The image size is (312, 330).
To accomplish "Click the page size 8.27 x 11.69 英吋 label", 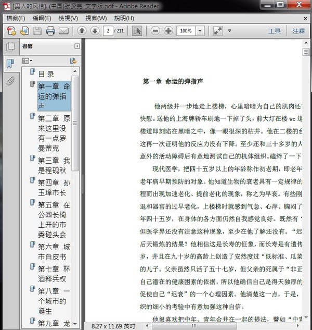I will (113, 326).
